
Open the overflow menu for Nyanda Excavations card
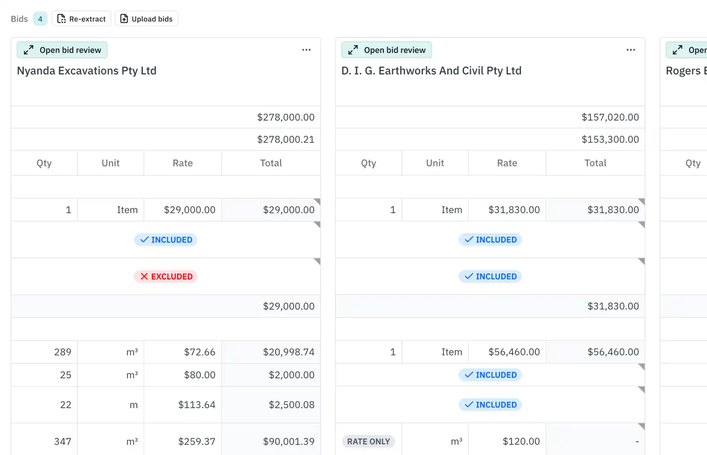(x=306, y=50)
